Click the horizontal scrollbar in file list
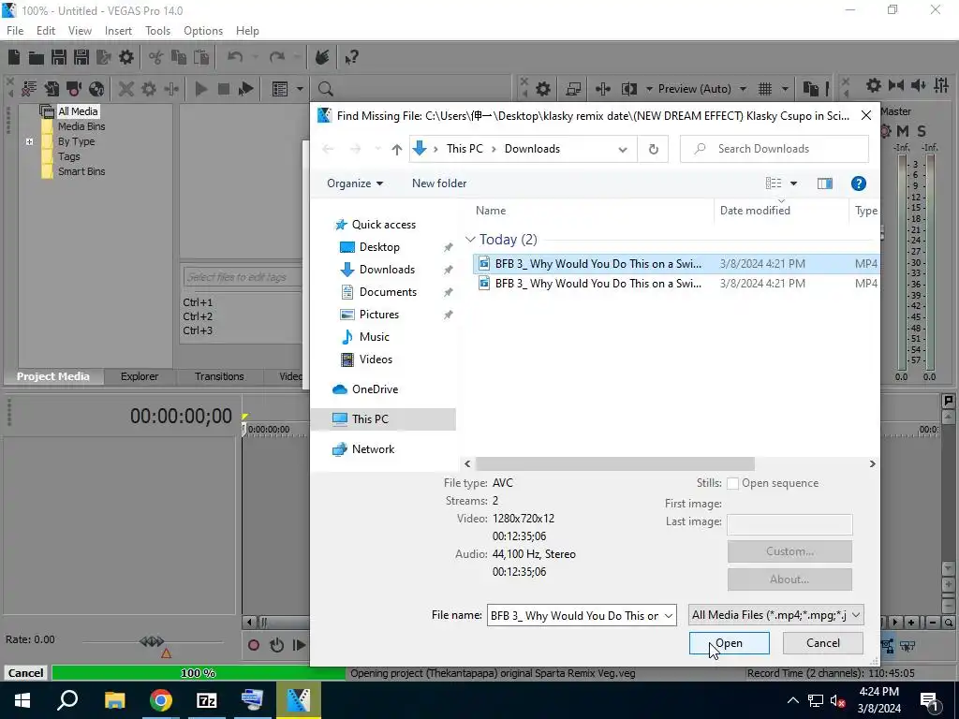959x719 pixels. pyautogui.click(x=614, y=464)
